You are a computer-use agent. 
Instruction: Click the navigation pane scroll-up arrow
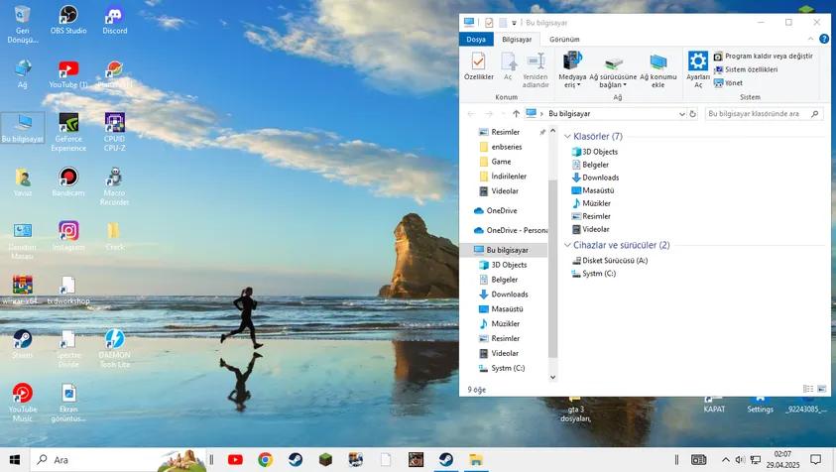pos(552,131)
